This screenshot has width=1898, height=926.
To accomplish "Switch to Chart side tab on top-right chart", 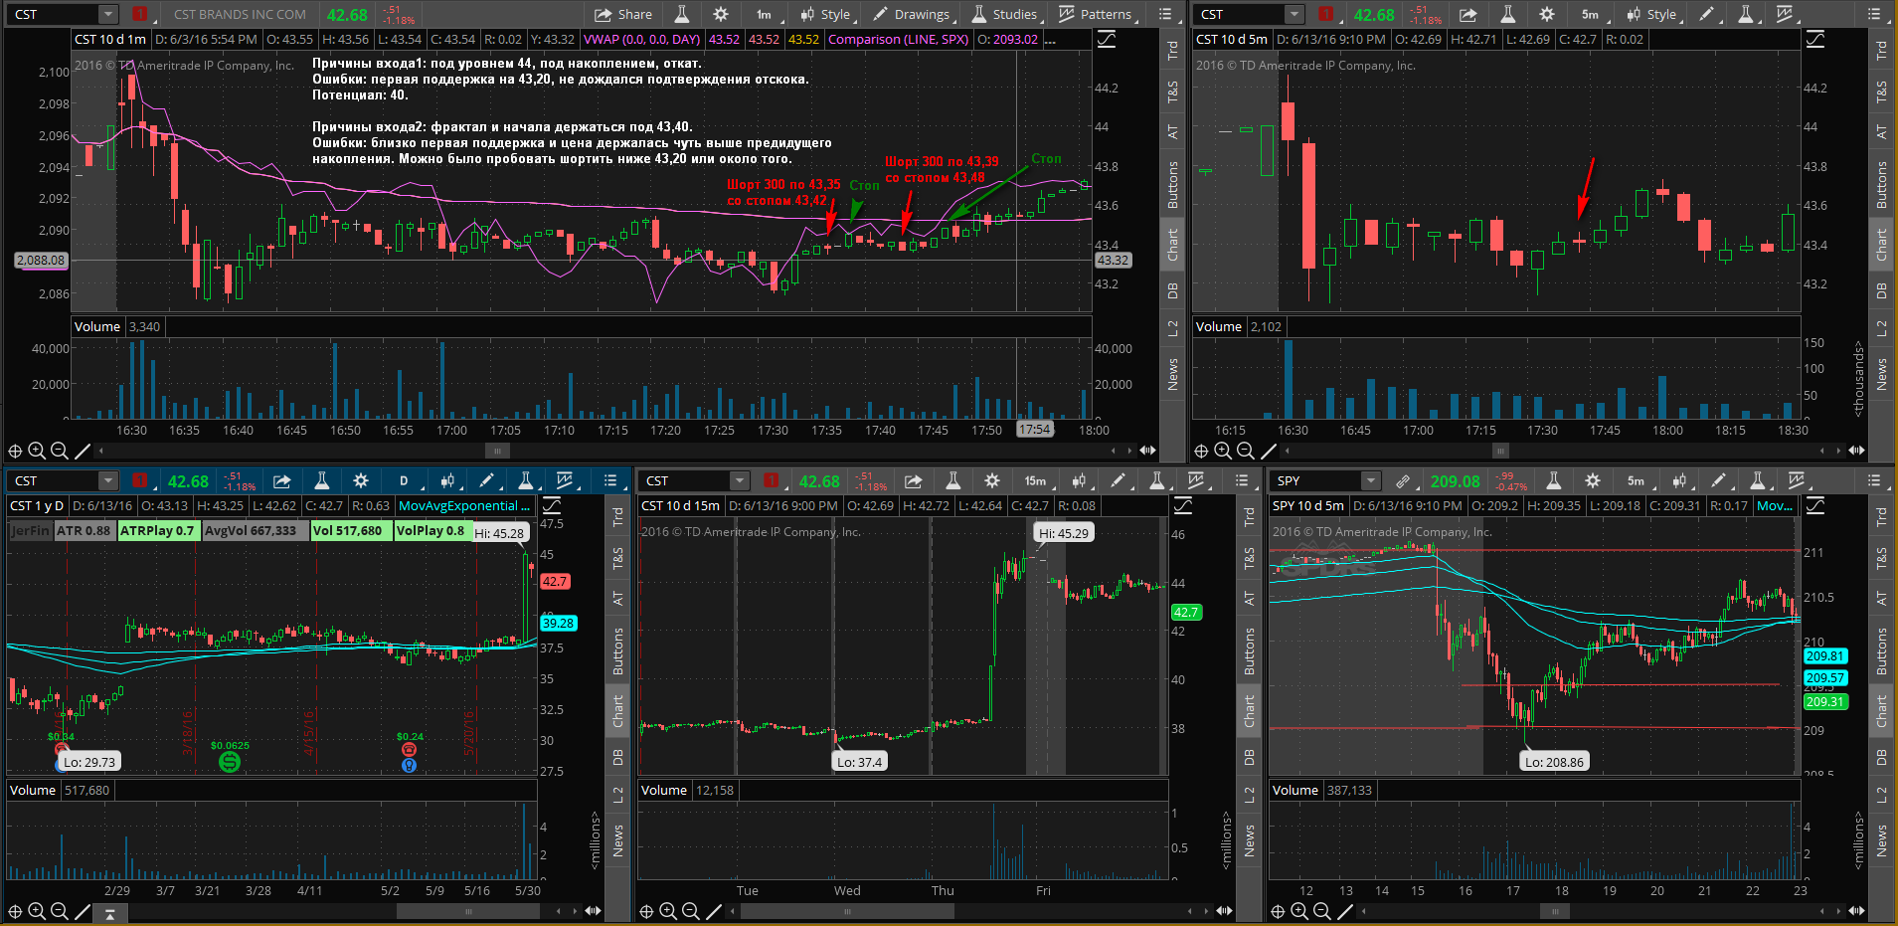I will 1881,244.
